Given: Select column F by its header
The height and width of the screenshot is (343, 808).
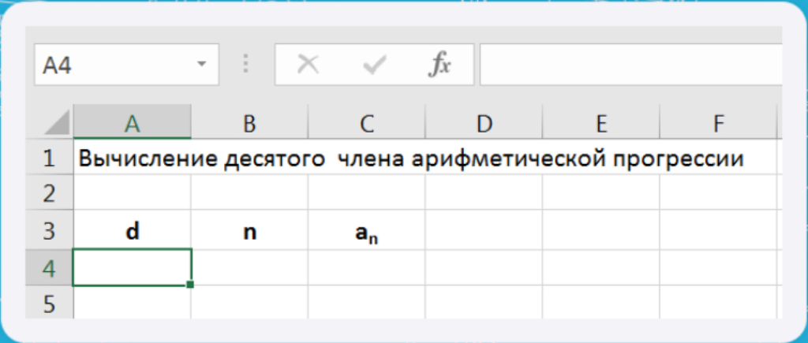Looking at the screenshot, I should 717,123.
